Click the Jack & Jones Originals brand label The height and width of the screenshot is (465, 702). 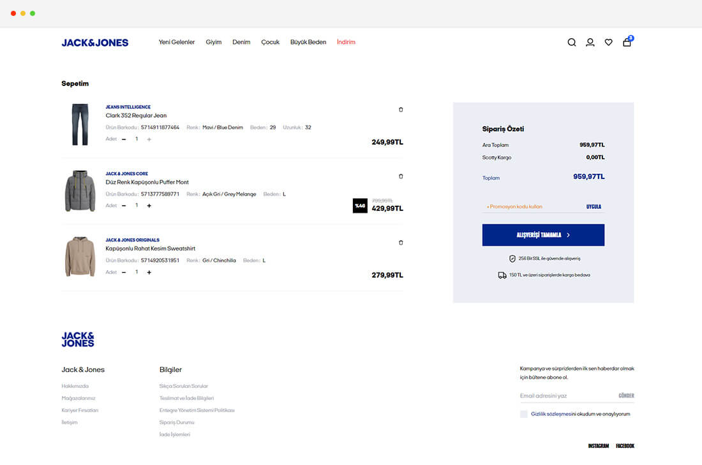pos(133,240)
